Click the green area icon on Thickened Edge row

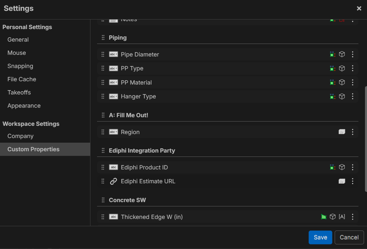point(324,217)
